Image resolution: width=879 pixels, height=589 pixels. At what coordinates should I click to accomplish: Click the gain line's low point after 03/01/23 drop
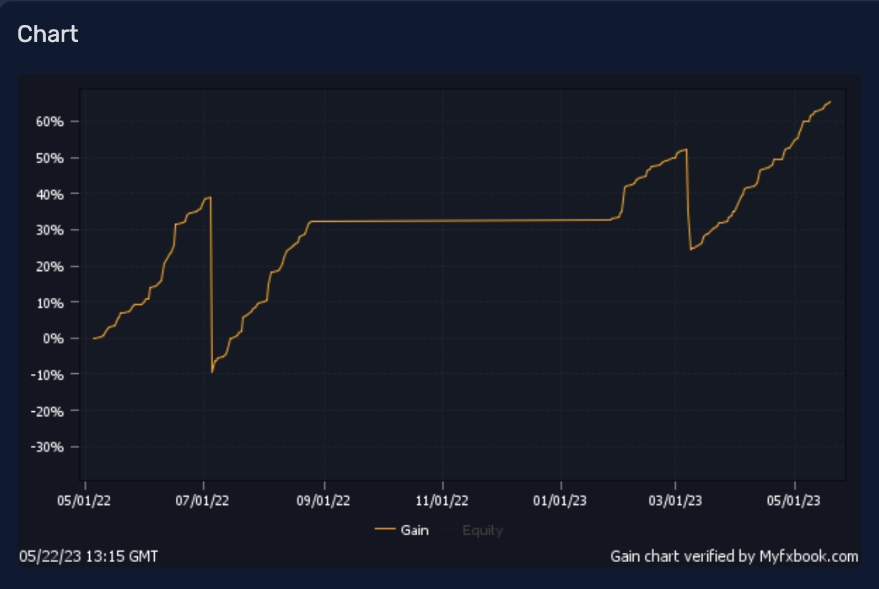click(x=691, y=249)
